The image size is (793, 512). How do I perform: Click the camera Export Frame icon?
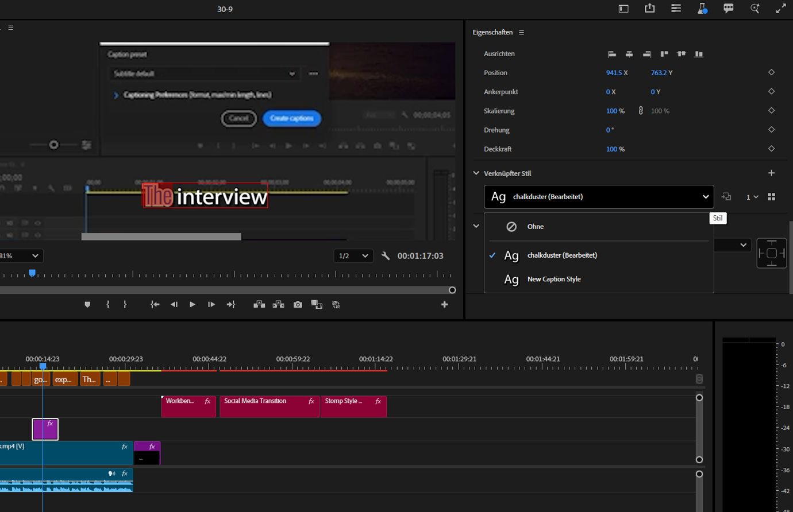point(298,305)
